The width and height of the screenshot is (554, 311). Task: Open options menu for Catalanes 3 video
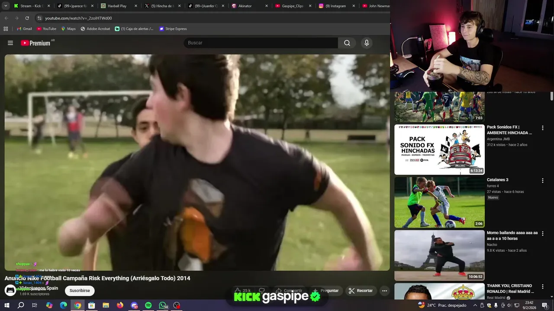click(542, 181)
